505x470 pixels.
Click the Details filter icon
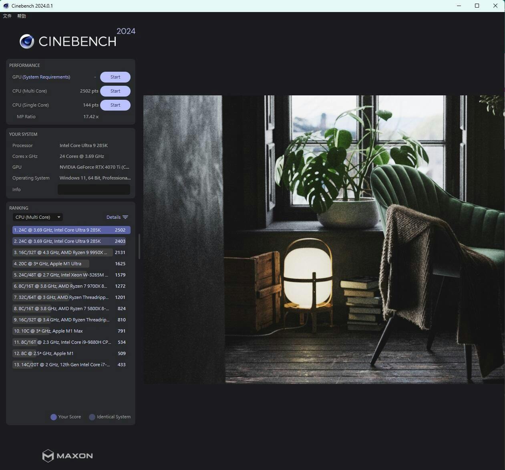[x=125, y=217]
